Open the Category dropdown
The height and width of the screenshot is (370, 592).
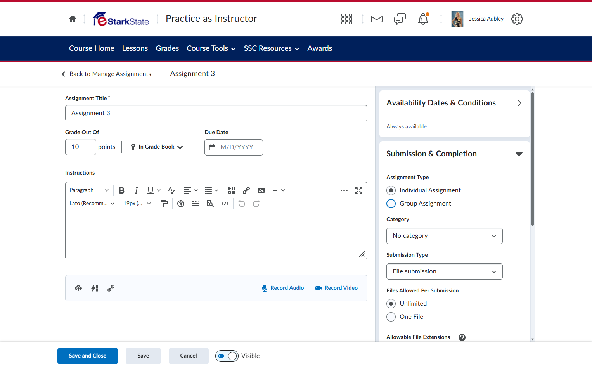point(445,236)
